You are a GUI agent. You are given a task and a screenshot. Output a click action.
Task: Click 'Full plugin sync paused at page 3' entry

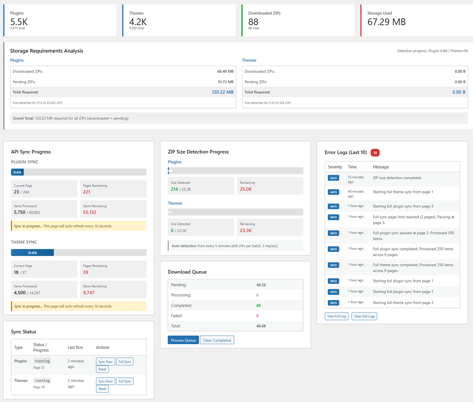[x=392, y=235]
